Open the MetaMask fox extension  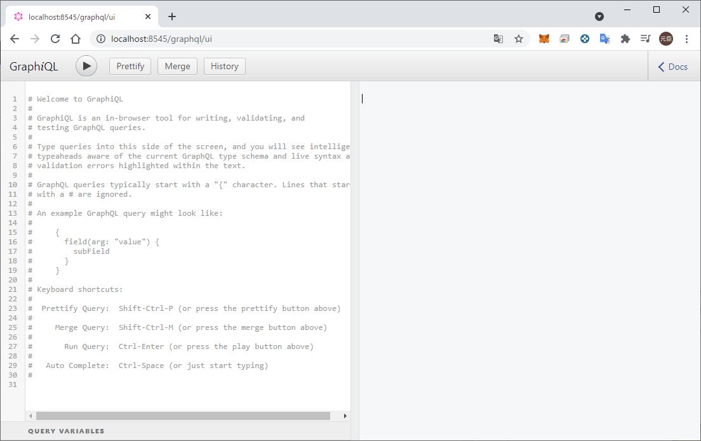click(544, 39)
